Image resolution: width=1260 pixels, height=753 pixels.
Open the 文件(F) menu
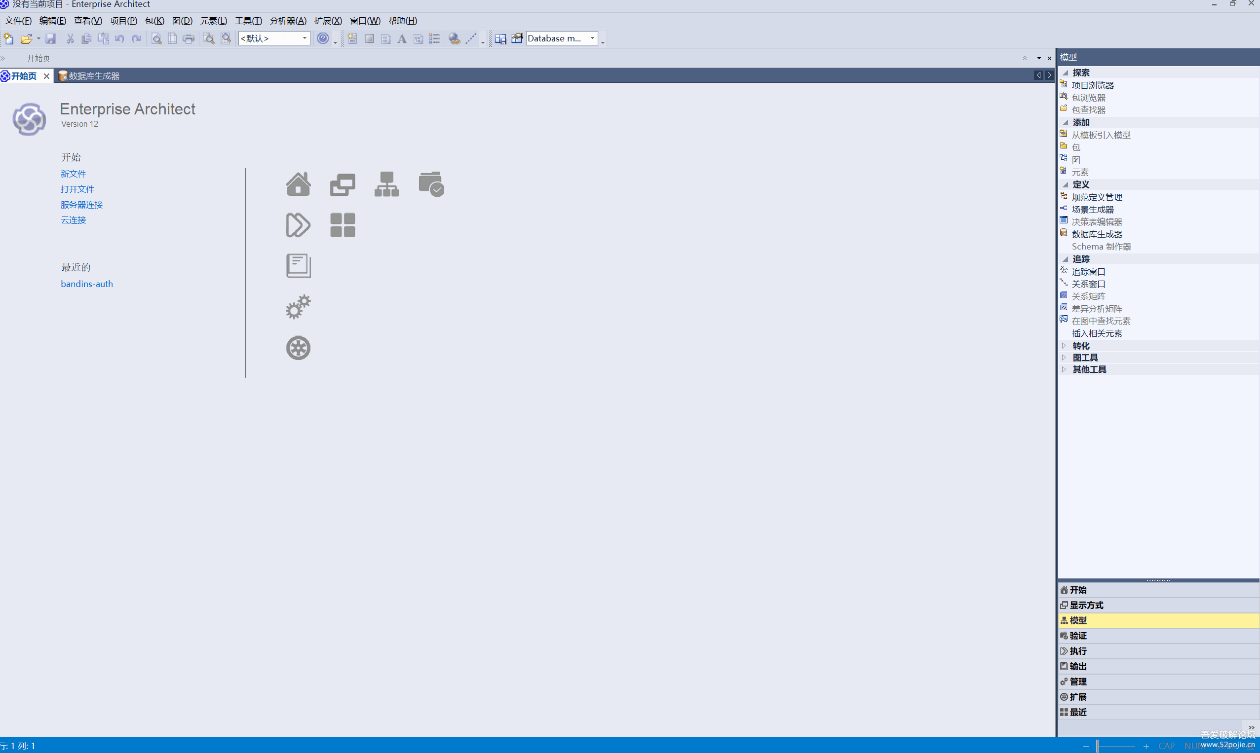coord(18,21)
